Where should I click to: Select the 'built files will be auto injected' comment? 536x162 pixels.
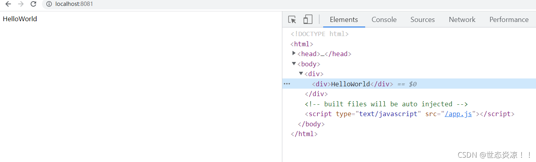(x=386, y=104)
